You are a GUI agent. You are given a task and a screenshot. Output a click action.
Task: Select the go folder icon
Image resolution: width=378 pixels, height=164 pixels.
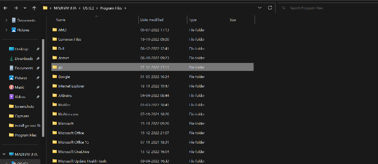54,67
